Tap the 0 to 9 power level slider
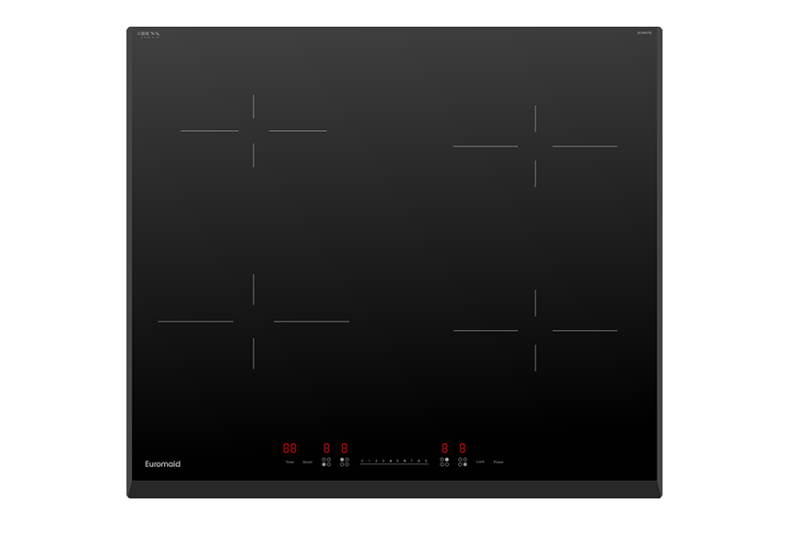Viewport: 789px width, 538px height. tap(394, 462)
